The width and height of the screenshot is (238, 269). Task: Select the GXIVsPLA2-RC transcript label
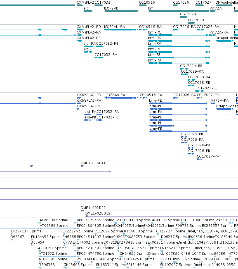coord(89,38)
